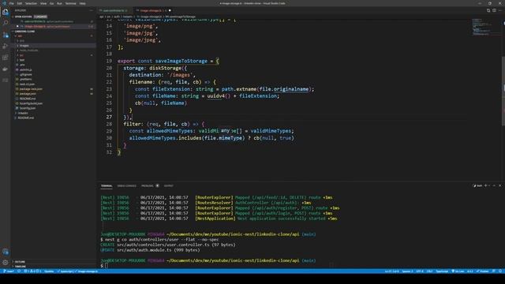Viewport: 505px width, 284px height.
Task: Open the Selection menu
Action: click(31, 3)
